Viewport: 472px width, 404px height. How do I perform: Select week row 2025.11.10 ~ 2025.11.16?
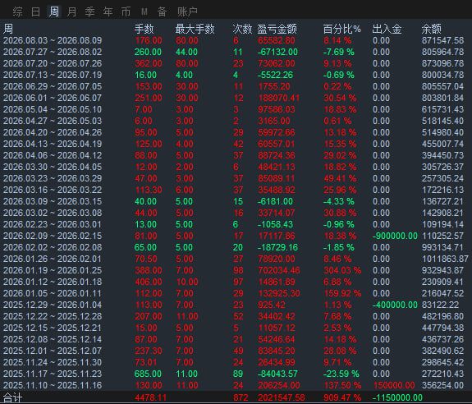(236, 385)
